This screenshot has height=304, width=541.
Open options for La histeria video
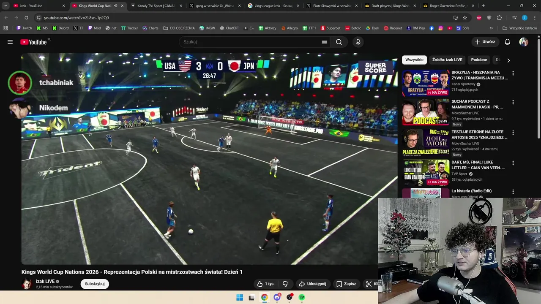pos(513,192)
